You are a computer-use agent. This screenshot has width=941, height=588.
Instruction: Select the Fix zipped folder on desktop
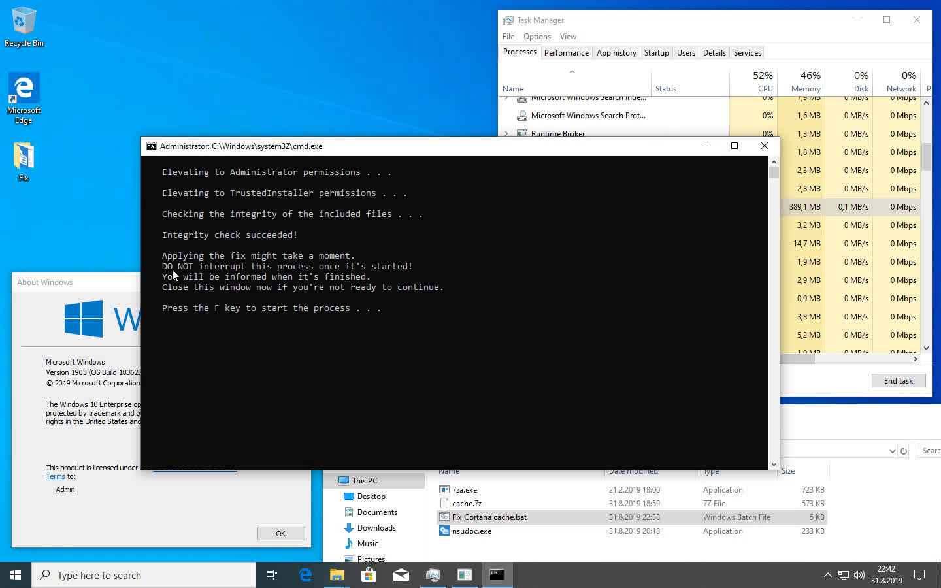(24, 161)
